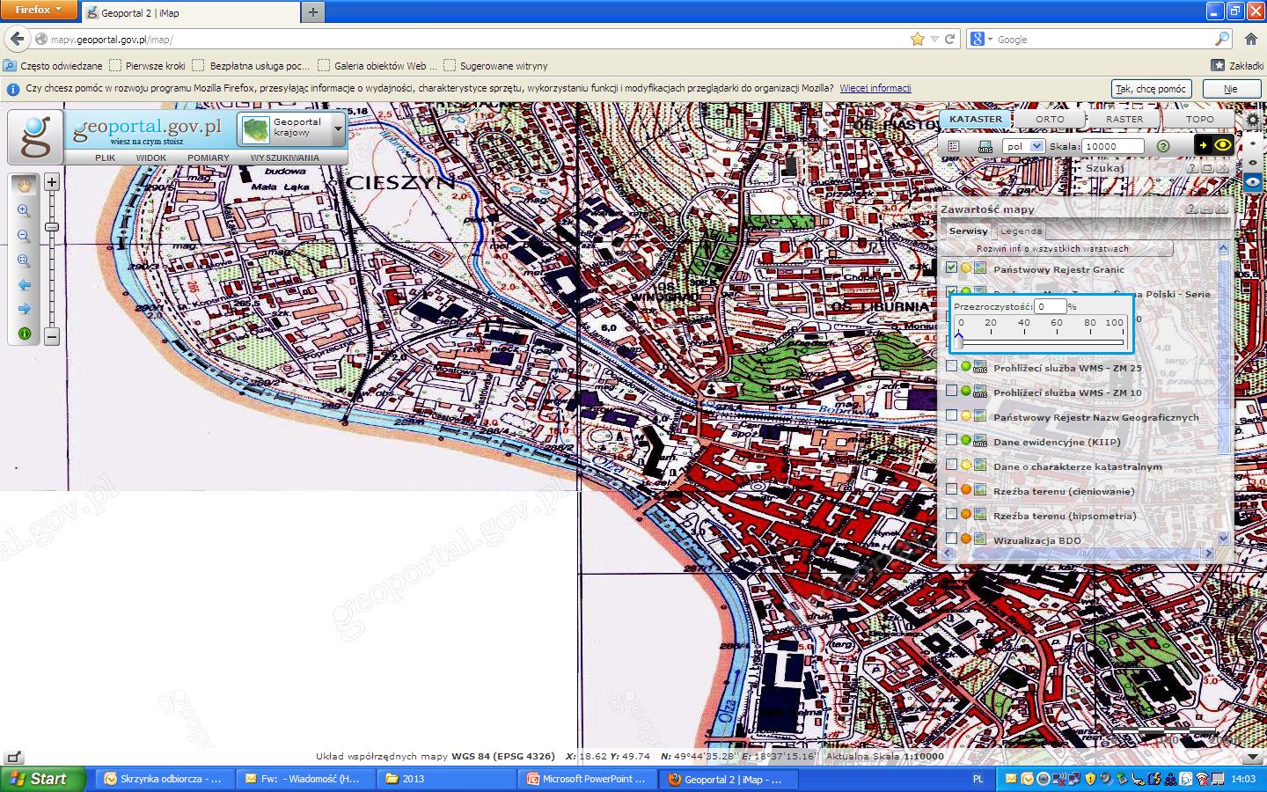Enable Prohlížecí služba WMS - ZM 10 layer
Screen dimensions: 1267x792
point(951,391)
